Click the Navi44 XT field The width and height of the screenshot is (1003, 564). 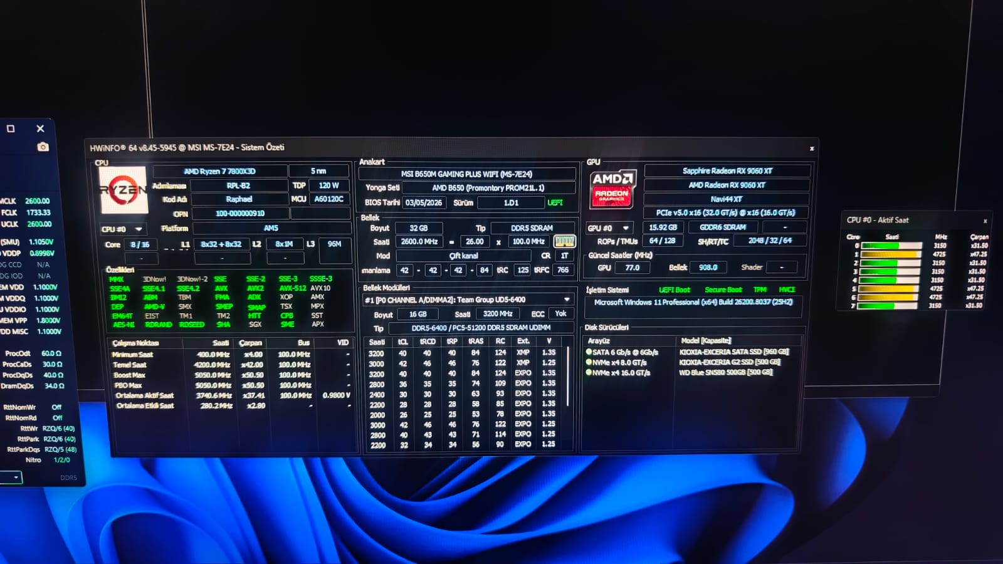[727, 199]
